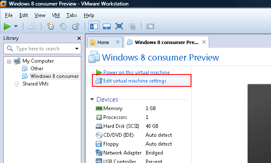271x163 pixels.
Task: Select the Processors device label
Action: 115,117
